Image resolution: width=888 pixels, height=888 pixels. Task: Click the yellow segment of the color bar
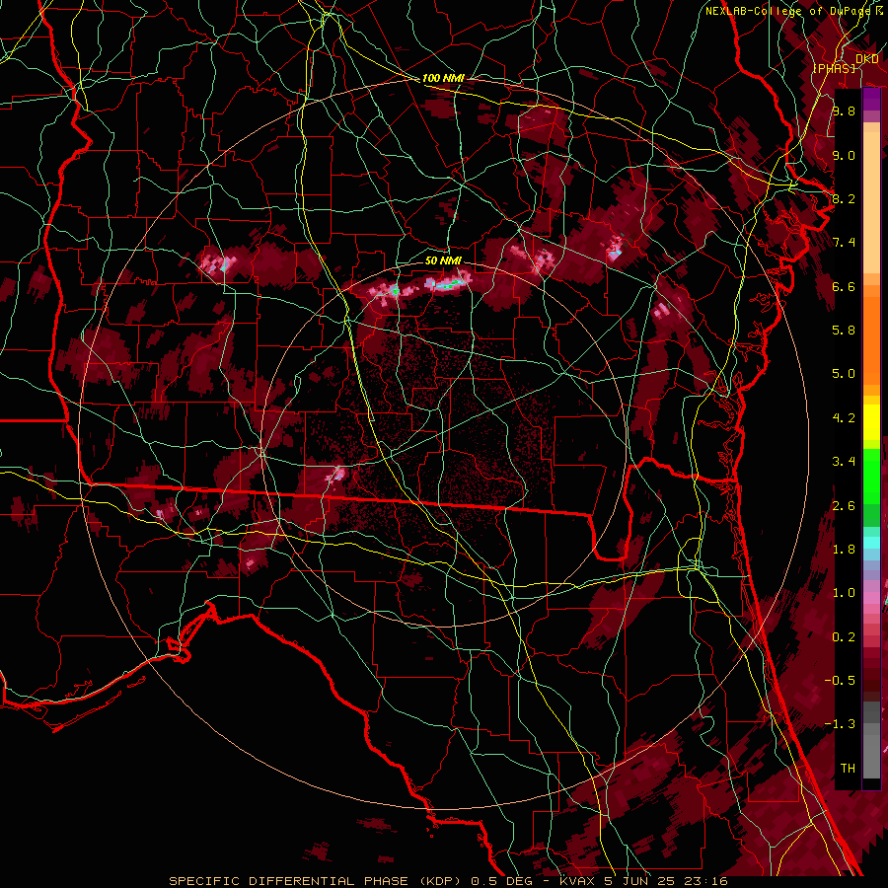871,422
